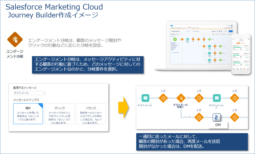Select the 開封 message metric card
The width and height of the screenshot is (255, 154).
28,114
